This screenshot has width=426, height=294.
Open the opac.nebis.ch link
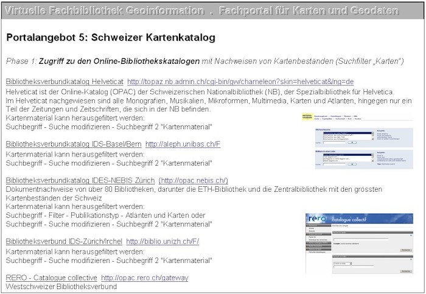pos(193,180)
